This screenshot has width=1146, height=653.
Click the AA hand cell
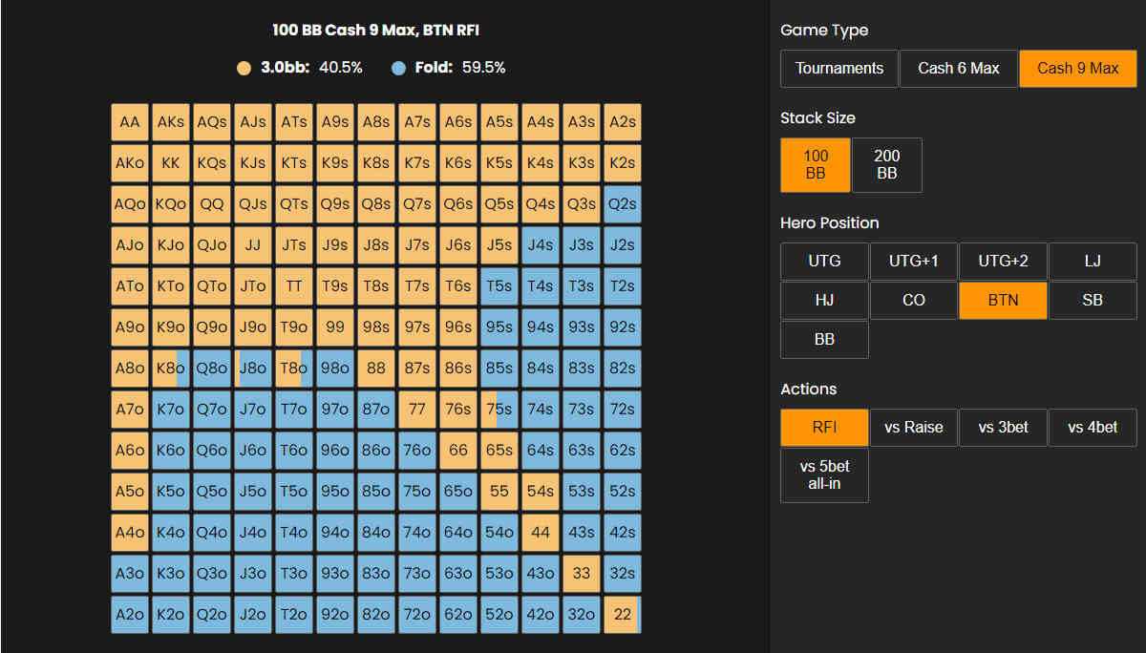(x=130, y=122)
